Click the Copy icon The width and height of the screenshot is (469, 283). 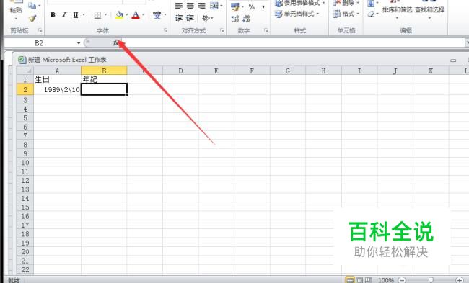pos(32,6)
